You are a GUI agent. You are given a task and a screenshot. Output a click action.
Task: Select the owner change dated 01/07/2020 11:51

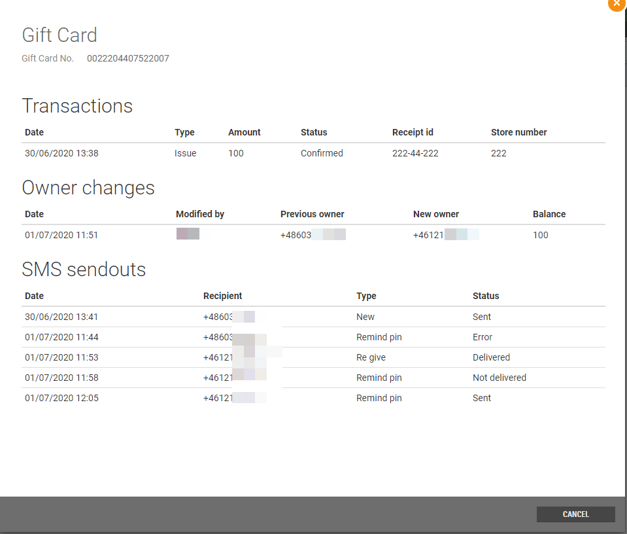tap(61, 235)
